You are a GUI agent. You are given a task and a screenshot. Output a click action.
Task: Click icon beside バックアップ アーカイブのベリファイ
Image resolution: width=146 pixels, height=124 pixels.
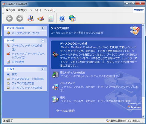[x=8, y=54]
